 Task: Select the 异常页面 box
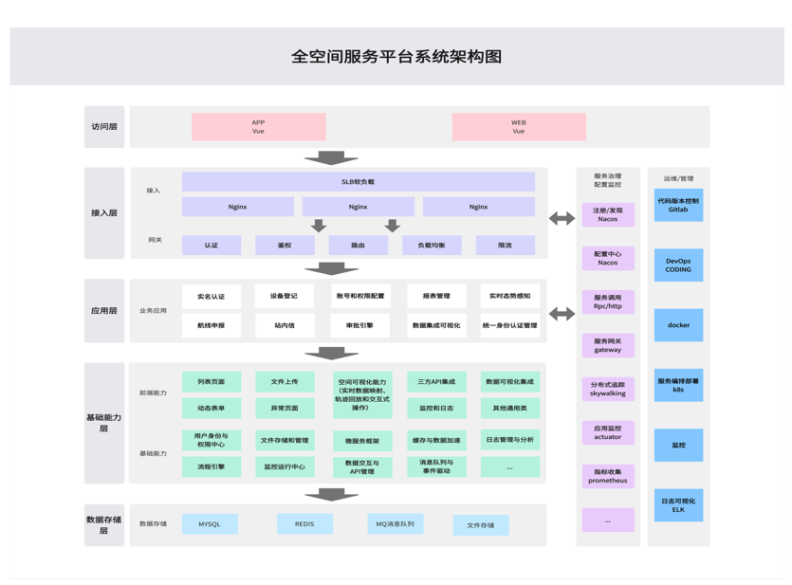(x=285, y=408)
